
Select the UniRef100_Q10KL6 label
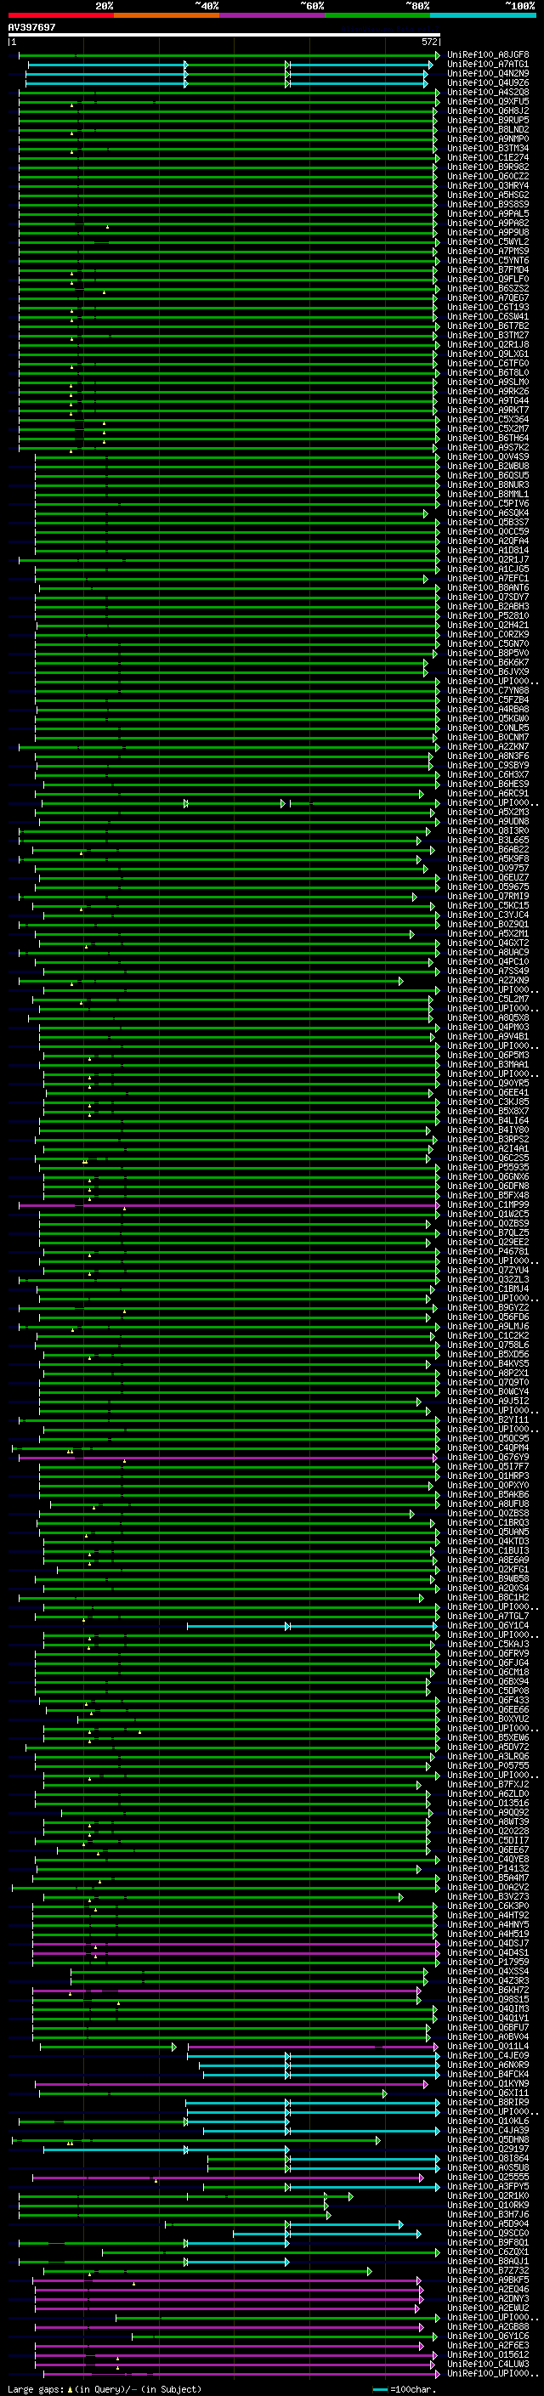point(488,2121)
